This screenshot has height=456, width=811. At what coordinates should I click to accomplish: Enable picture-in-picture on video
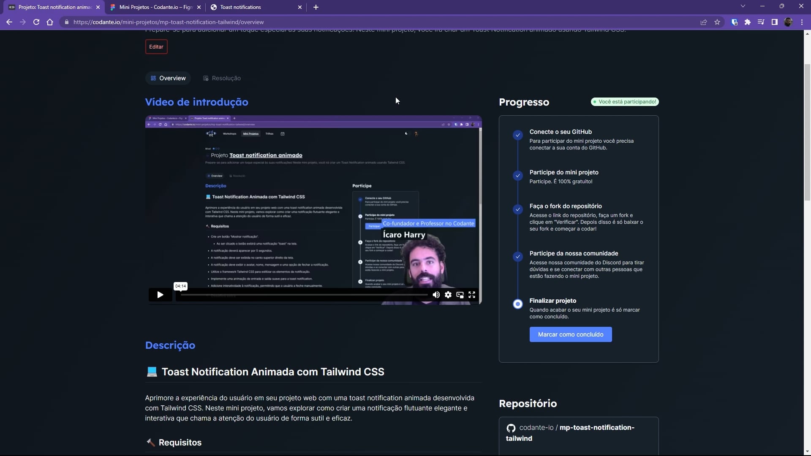(460, 295)
